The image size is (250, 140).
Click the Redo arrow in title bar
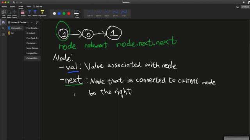[18, 2]
